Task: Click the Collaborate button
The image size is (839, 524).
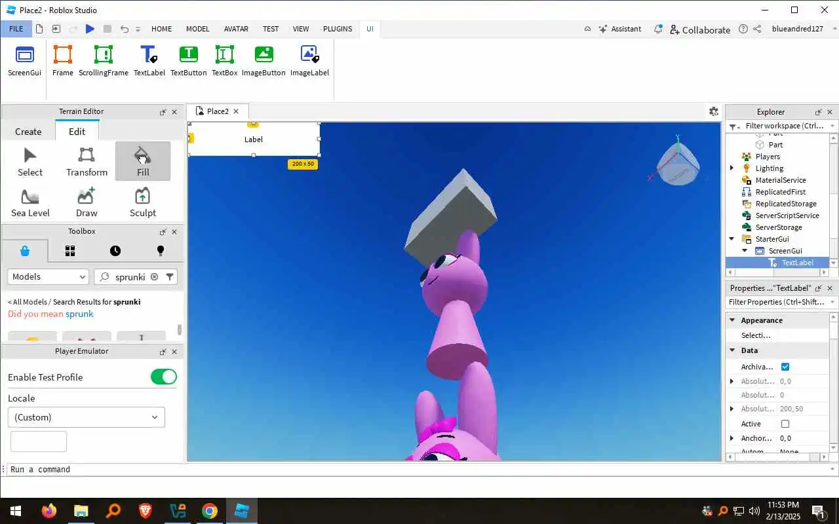Action: click(x=700, y=29)
